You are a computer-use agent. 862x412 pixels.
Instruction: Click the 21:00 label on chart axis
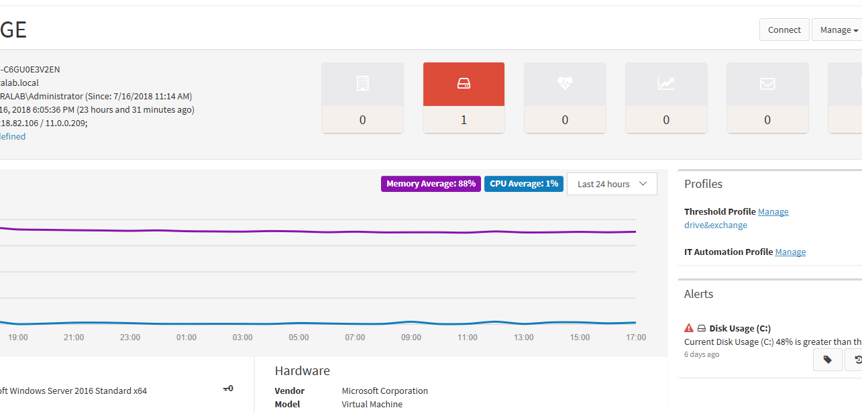tap(74, 338)
